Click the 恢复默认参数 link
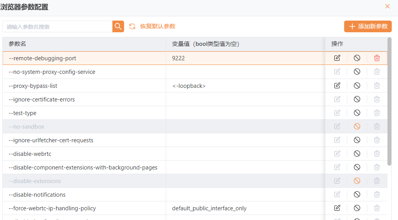Image resolution: width=398 pixels, height=220 pixels. (x=158, y=26)
